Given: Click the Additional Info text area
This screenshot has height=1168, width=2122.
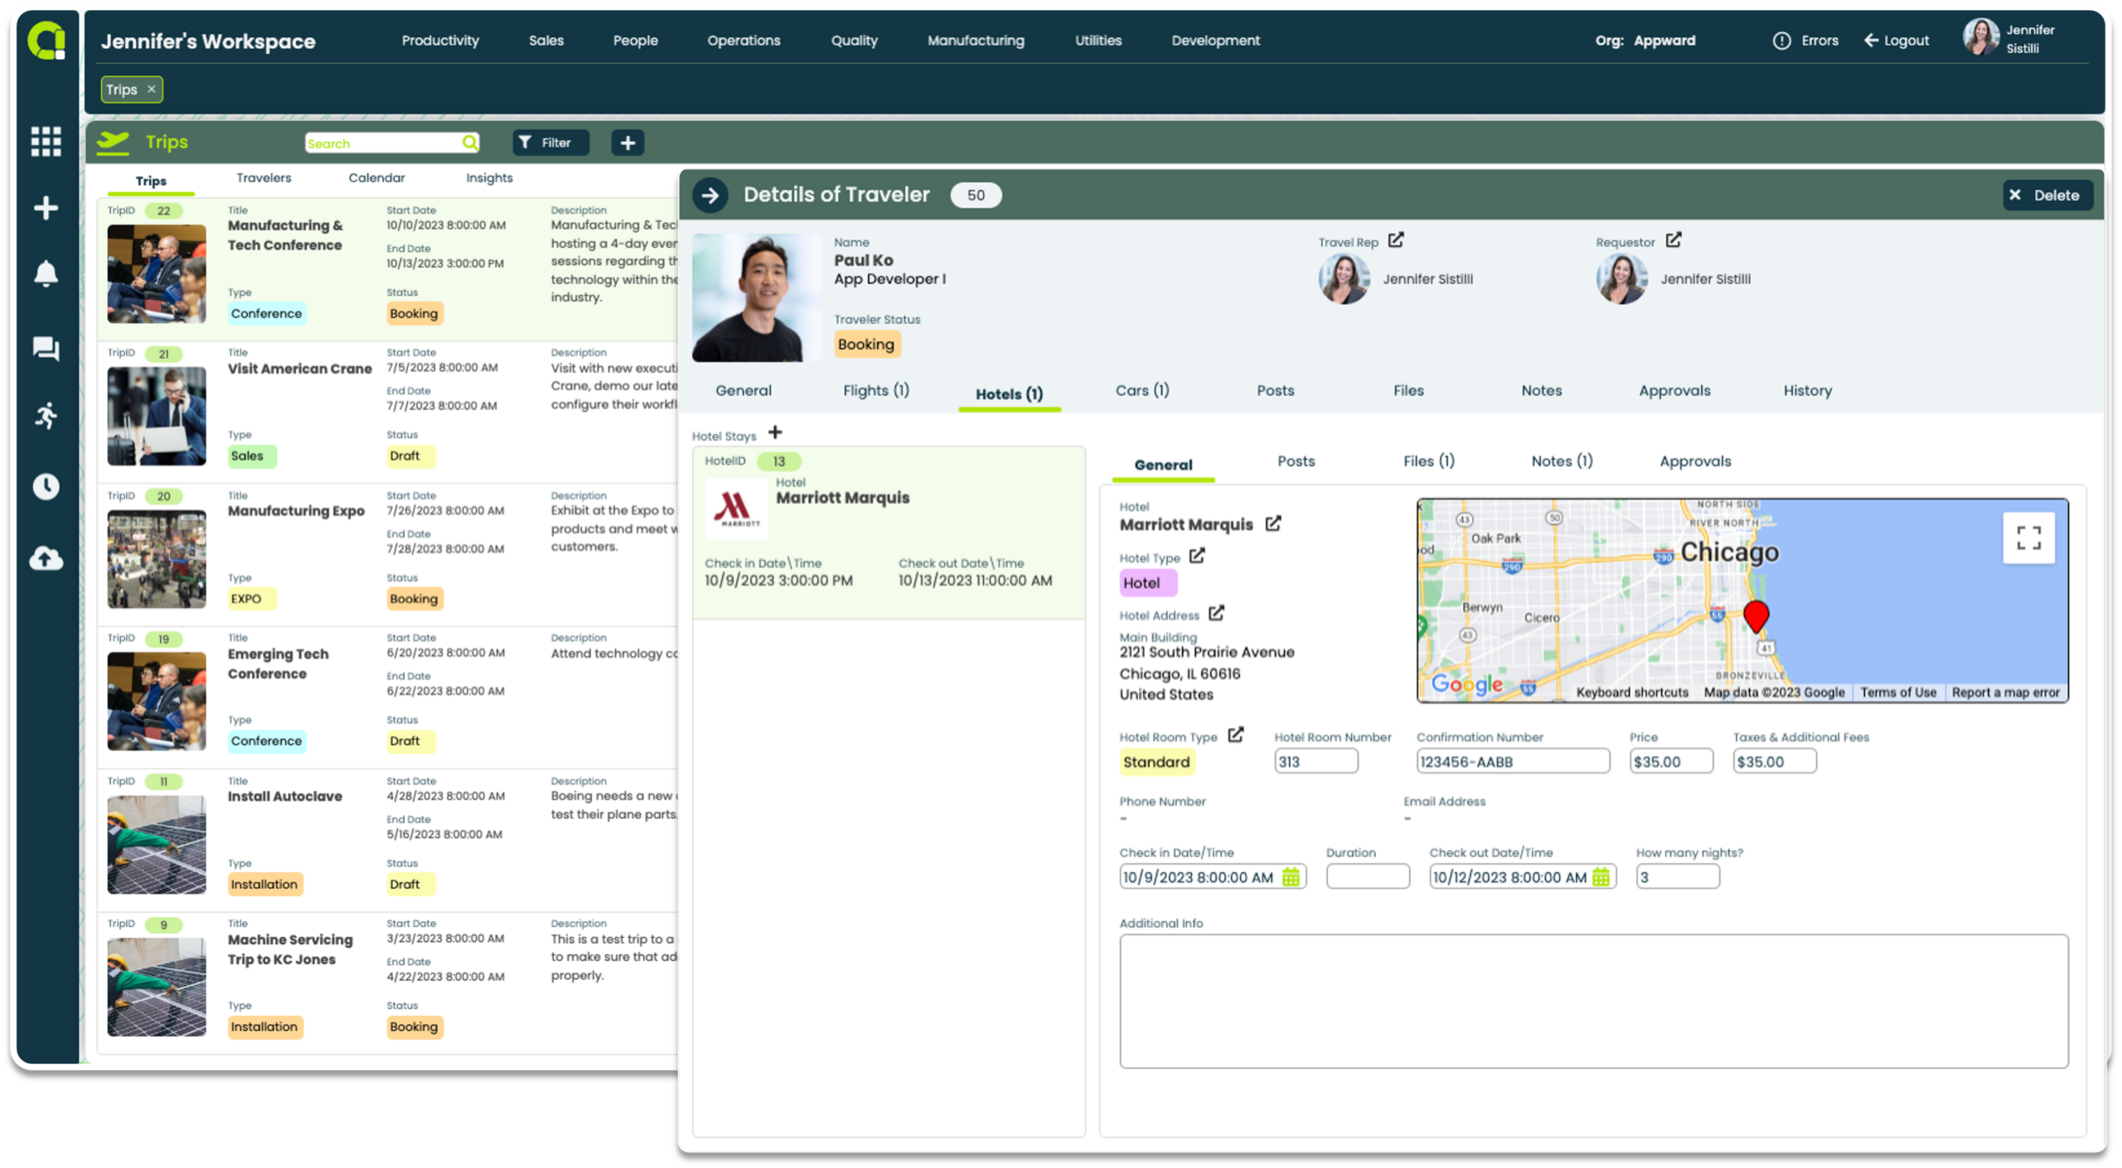Looking at the screenshot, I should (1593, 1001).
